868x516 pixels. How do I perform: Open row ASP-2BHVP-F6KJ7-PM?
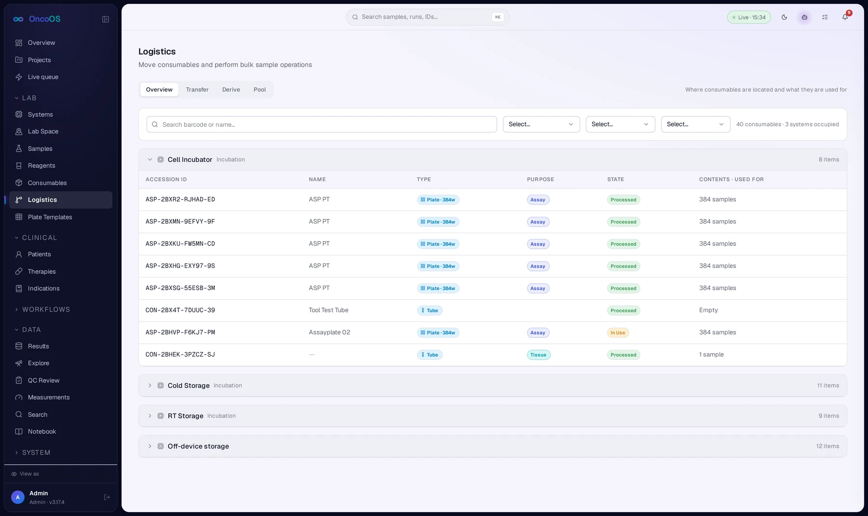tap(492, 332)
